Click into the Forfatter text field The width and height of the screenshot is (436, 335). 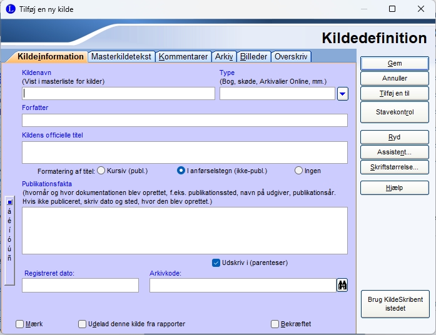(185, 121)
